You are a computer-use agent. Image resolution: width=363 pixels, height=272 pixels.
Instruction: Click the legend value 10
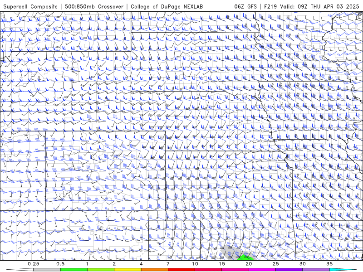[x=195, y=264]
